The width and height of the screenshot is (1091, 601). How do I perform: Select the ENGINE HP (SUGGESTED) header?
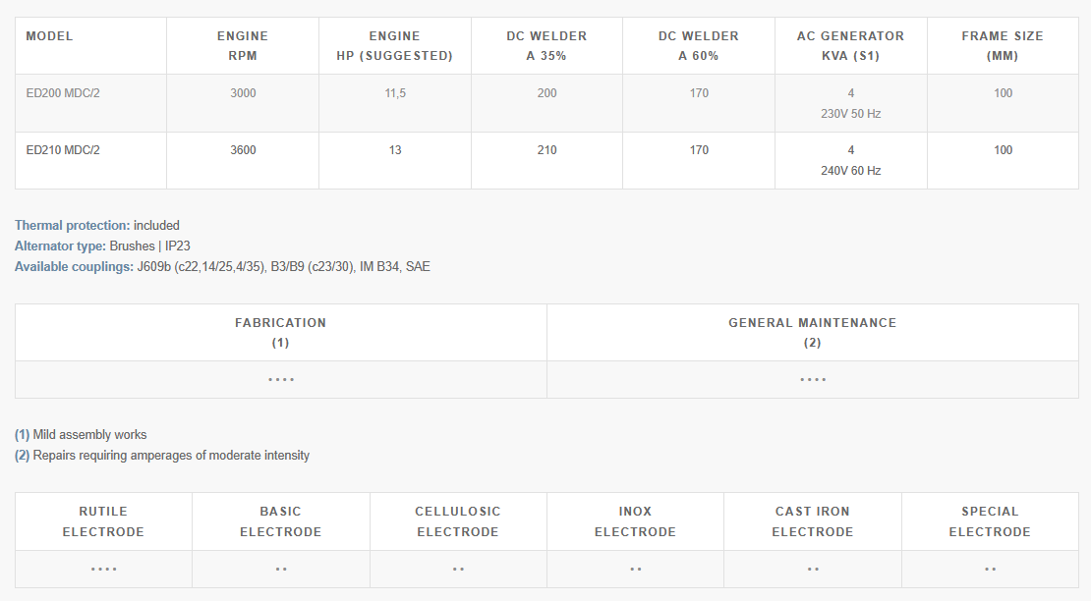pyautogui.click(x=394, y=46)
